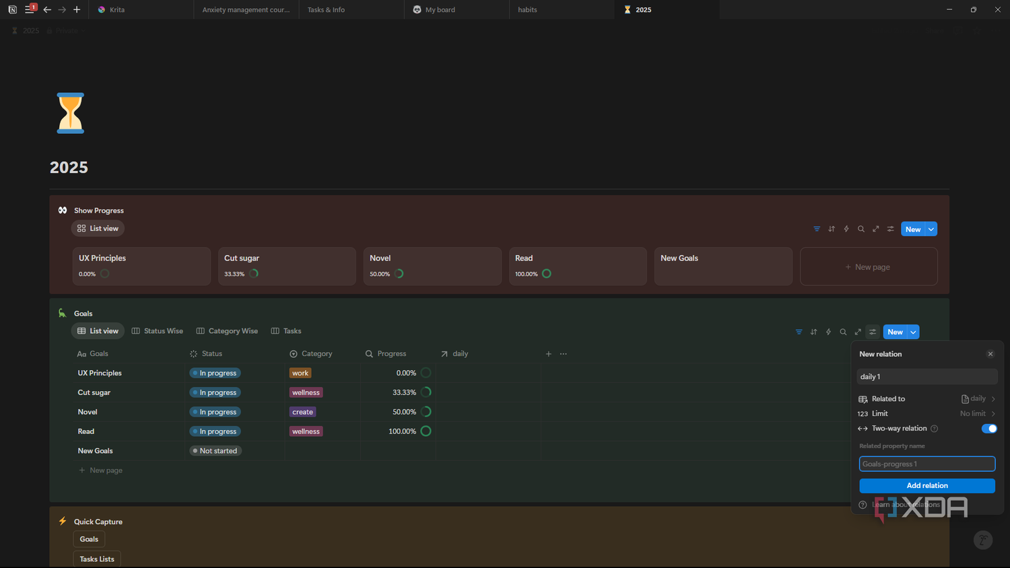Open view settings in Show Progress toolbar
The image size is (1010, 568).
891,229
